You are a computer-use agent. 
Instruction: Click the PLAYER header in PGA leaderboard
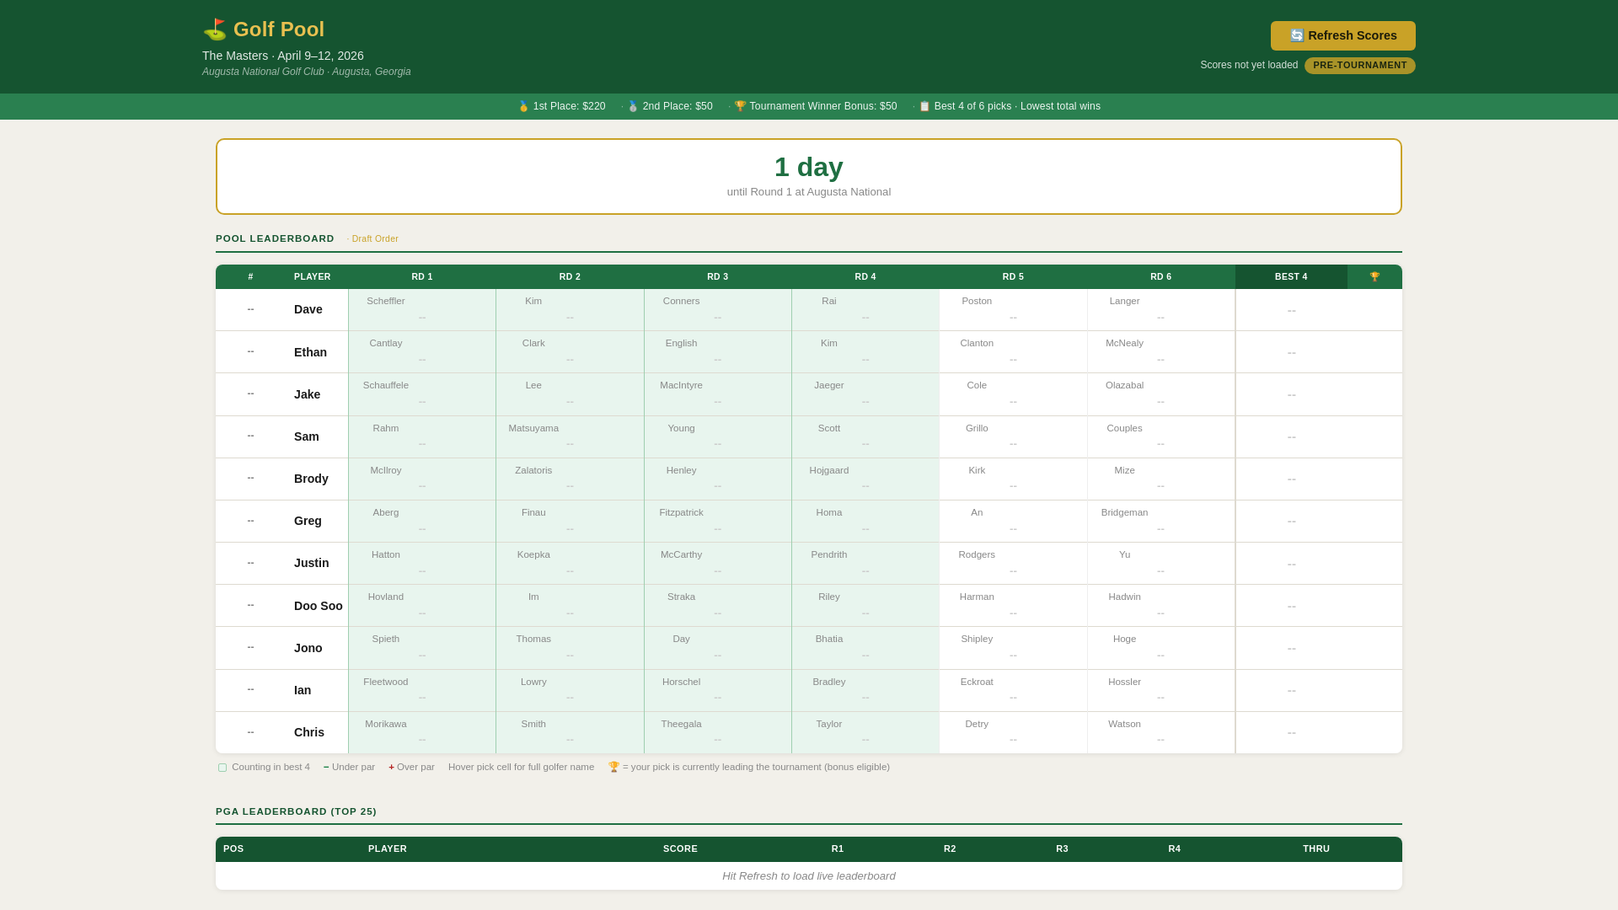tap(388, 848)
